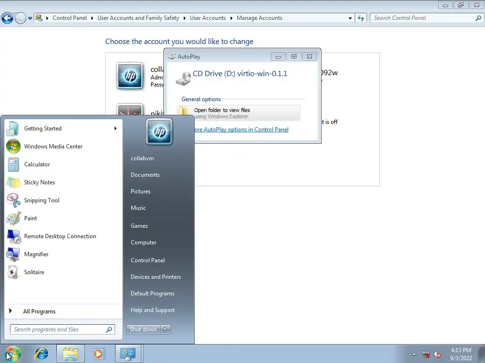The image size is (485, 363).
Task: Go back with the Back arrow
Action: [x=8, y=18]
